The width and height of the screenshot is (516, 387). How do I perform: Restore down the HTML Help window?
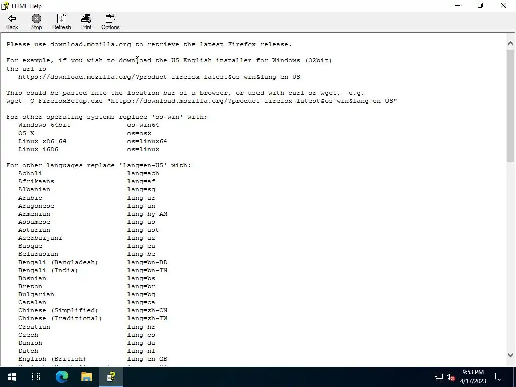tap(480, 5)
